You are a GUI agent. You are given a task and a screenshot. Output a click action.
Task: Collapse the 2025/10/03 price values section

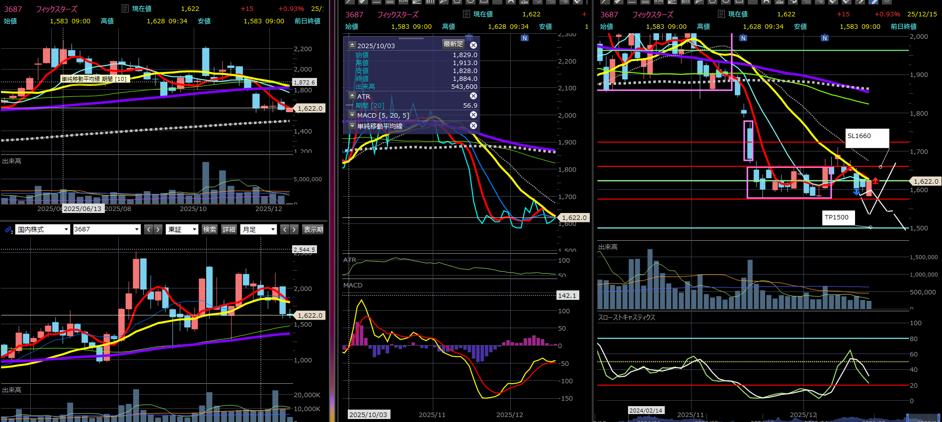(352, 45)
